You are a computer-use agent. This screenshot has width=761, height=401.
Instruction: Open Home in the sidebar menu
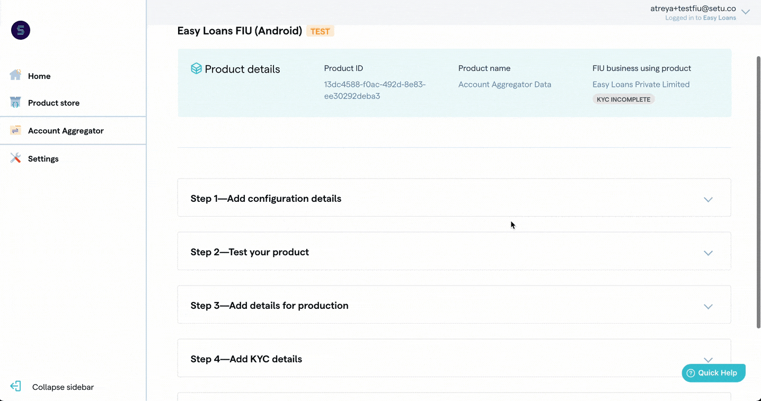coord(39,76)
